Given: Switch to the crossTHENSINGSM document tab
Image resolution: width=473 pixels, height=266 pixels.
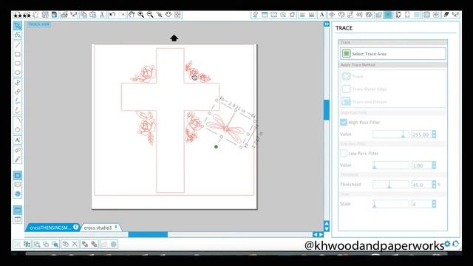Looking at the screenshot, I should [50, 228].
